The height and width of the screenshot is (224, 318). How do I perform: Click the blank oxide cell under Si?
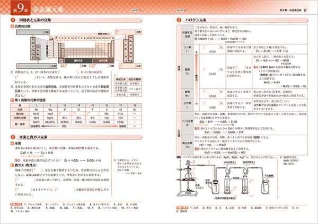click(x=78, y=114)
